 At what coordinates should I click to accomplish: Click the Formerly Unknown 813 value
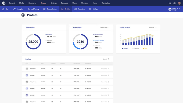coord(96,42)
